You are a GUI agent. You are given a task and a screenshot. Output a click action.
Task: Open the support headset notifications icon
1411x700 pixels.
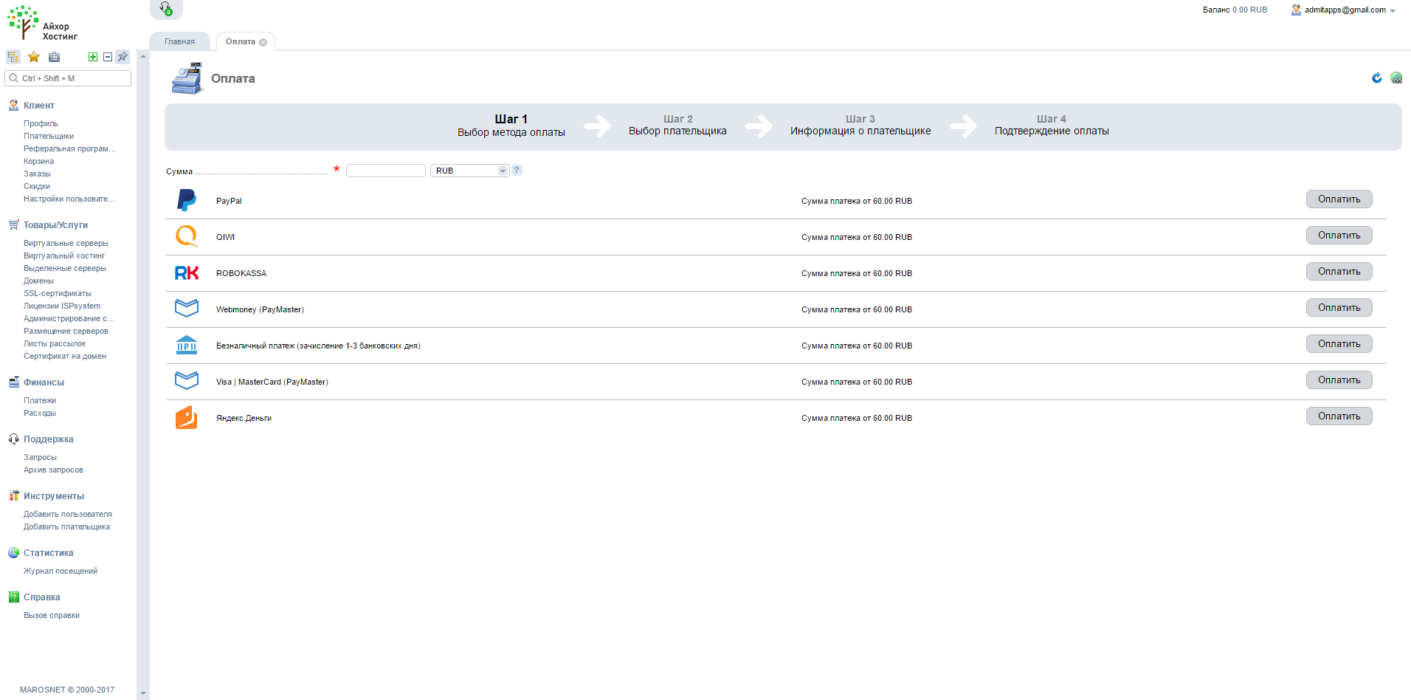pyautogui.click(x=166, y=9)
